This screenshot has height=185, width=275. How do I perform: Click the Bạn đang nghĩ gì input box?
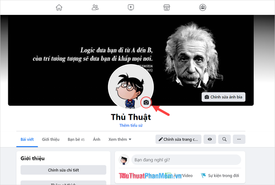click(186, 160)
